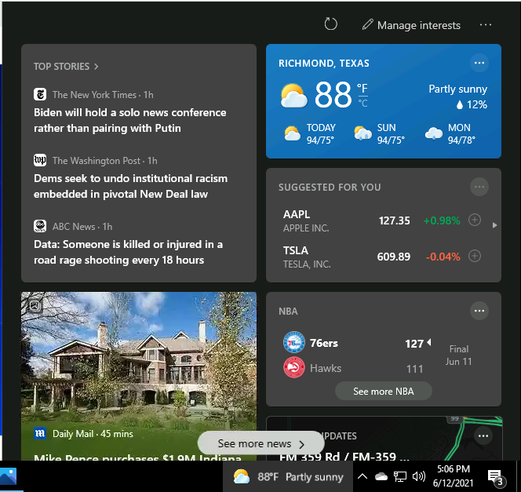Viewport: 521px width, 492px height.
Task: Open Manage interests
Action: pyautogui.click(x=411, y=25)
